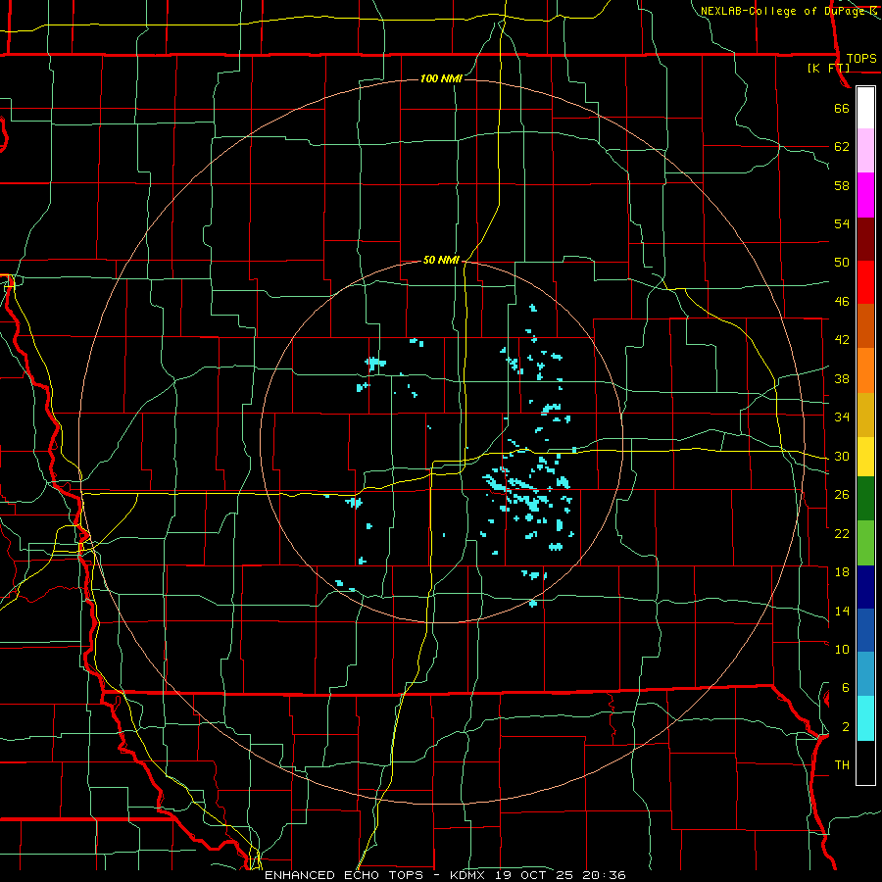
Task: Select the dark red (maroon) legend swatch
Action: click(865, 239)
